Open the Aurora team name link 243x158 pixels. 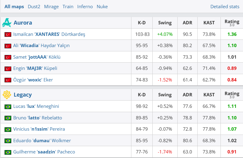click(x=23, y=23)
